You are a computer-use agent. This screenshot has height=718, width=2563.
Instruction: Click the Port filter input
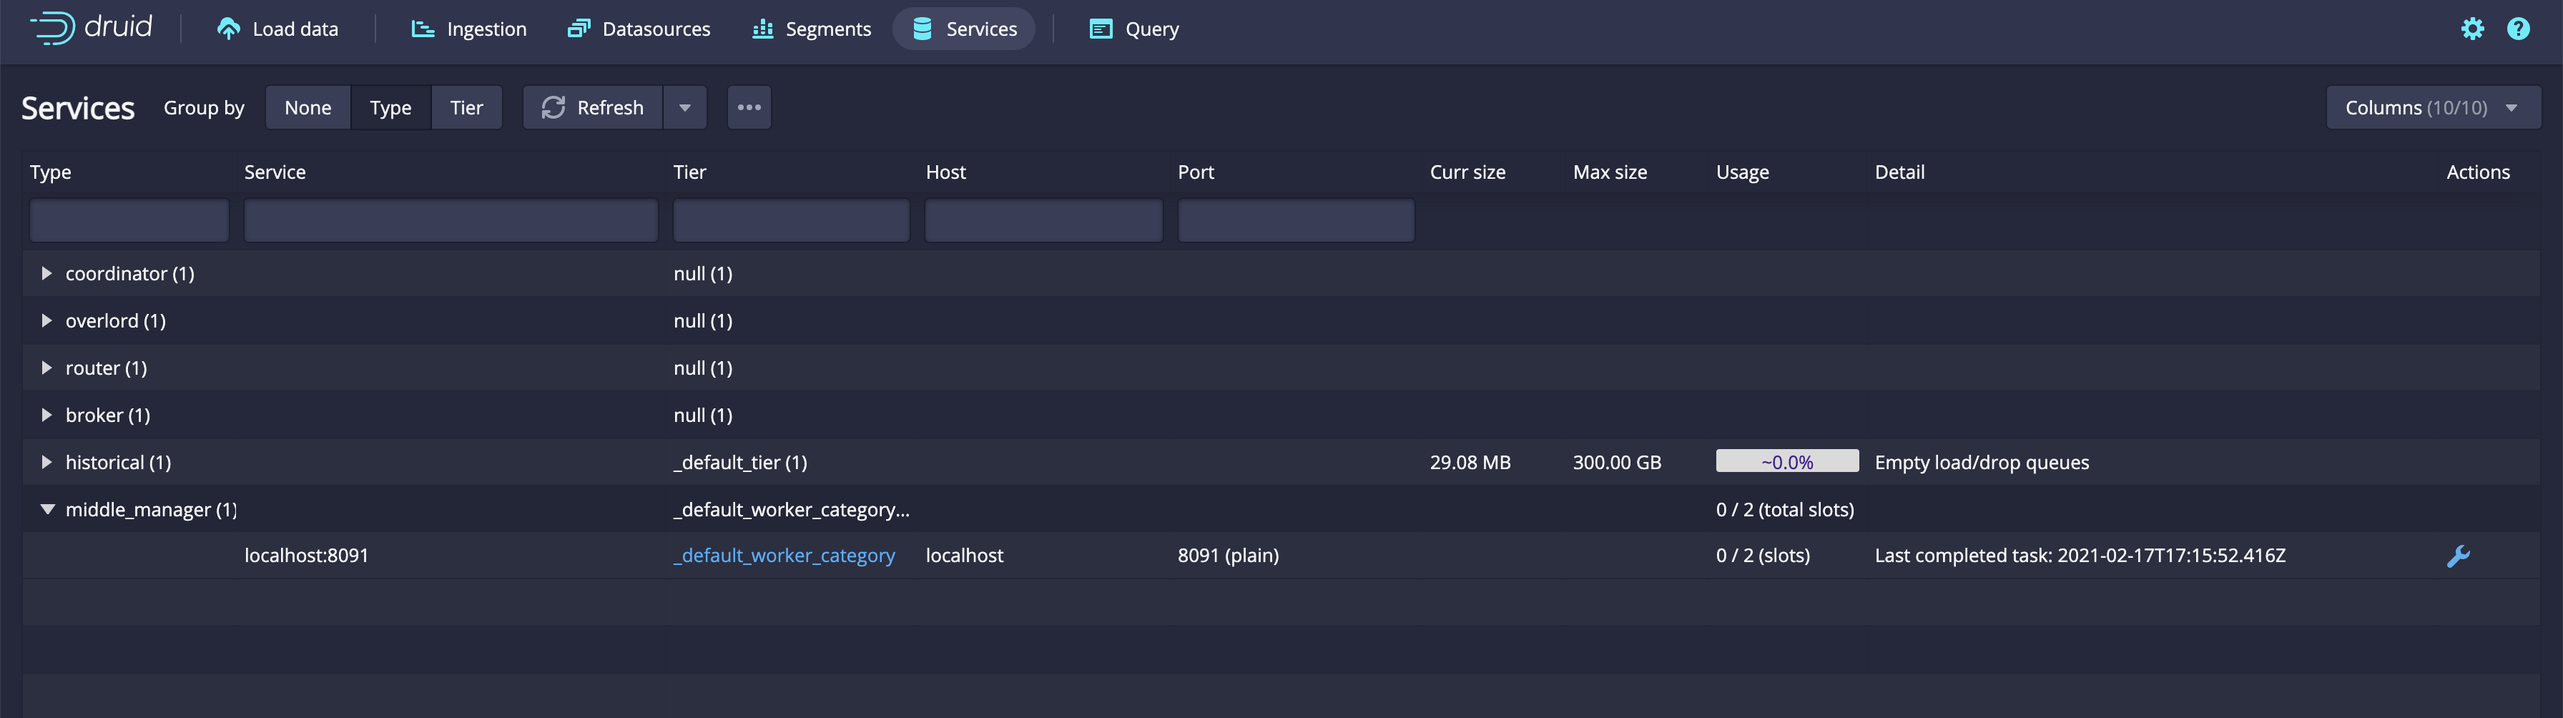(1295, 221)
